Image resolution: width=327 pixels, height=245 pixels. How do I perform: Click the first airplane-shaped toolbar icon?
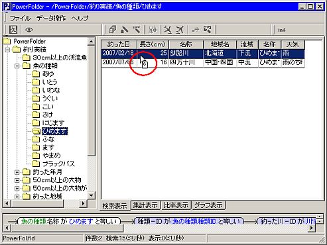(168, 30)
